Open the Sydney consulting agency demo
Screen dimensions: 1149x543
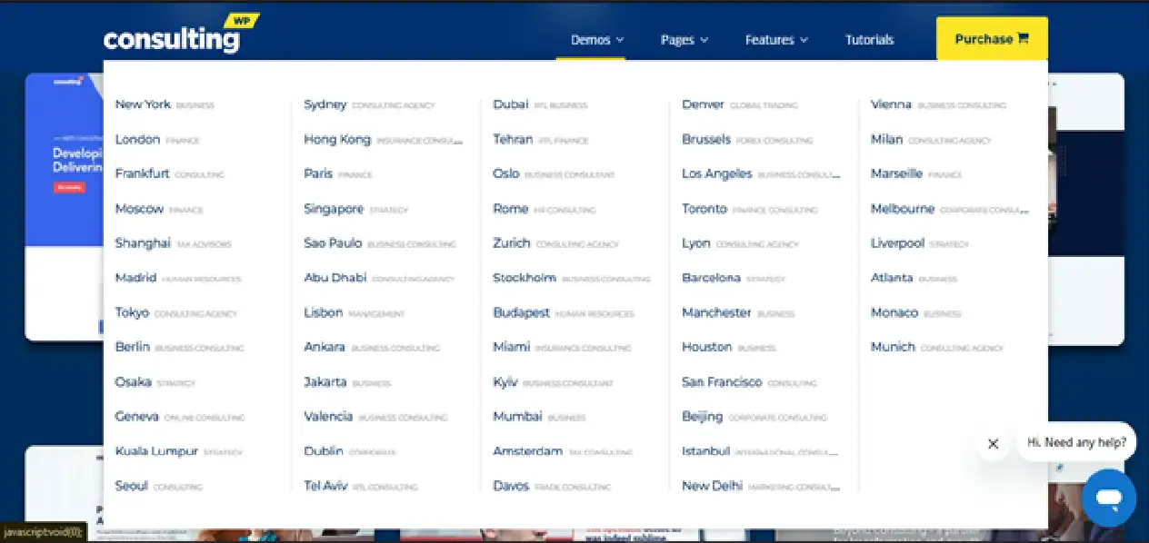pyautogui.click(x=369, y=104)
